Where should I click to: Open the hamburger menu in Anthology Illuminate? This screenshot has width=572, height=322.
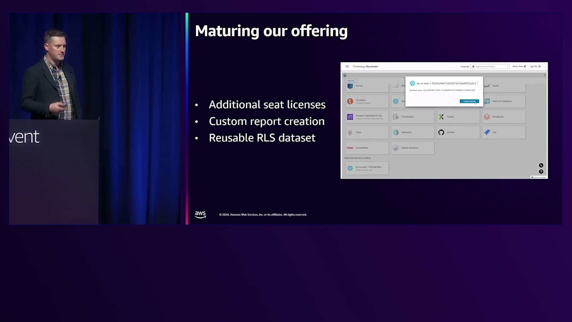347,66
